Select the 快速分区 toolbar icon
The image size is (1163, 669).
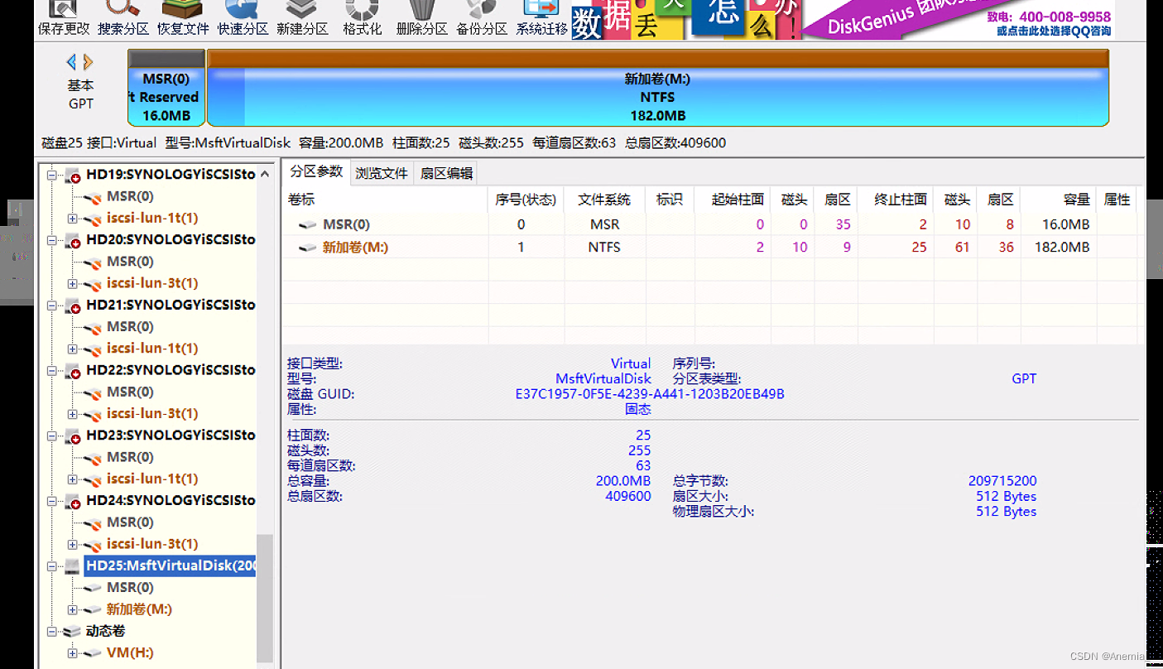tap(243, 18)
